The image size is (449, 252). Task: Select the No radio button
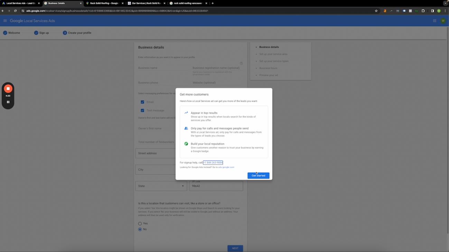point(140,229)
